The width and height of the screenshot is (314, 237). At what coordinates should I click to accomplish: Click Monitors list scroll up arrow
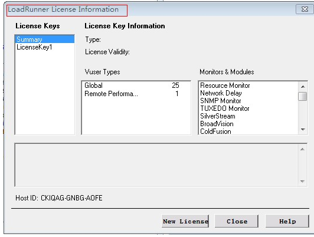[303, 87]
